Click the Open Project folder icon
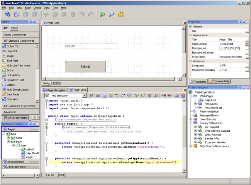 coord(16,14)
